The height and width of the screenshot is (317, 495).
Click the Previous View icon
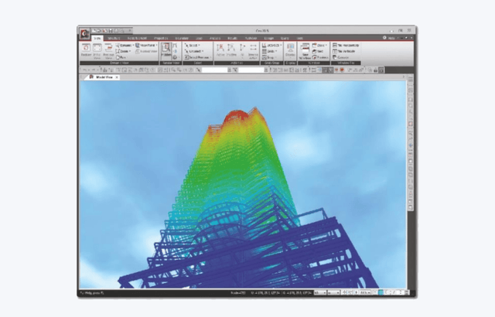tap(108, 49)
